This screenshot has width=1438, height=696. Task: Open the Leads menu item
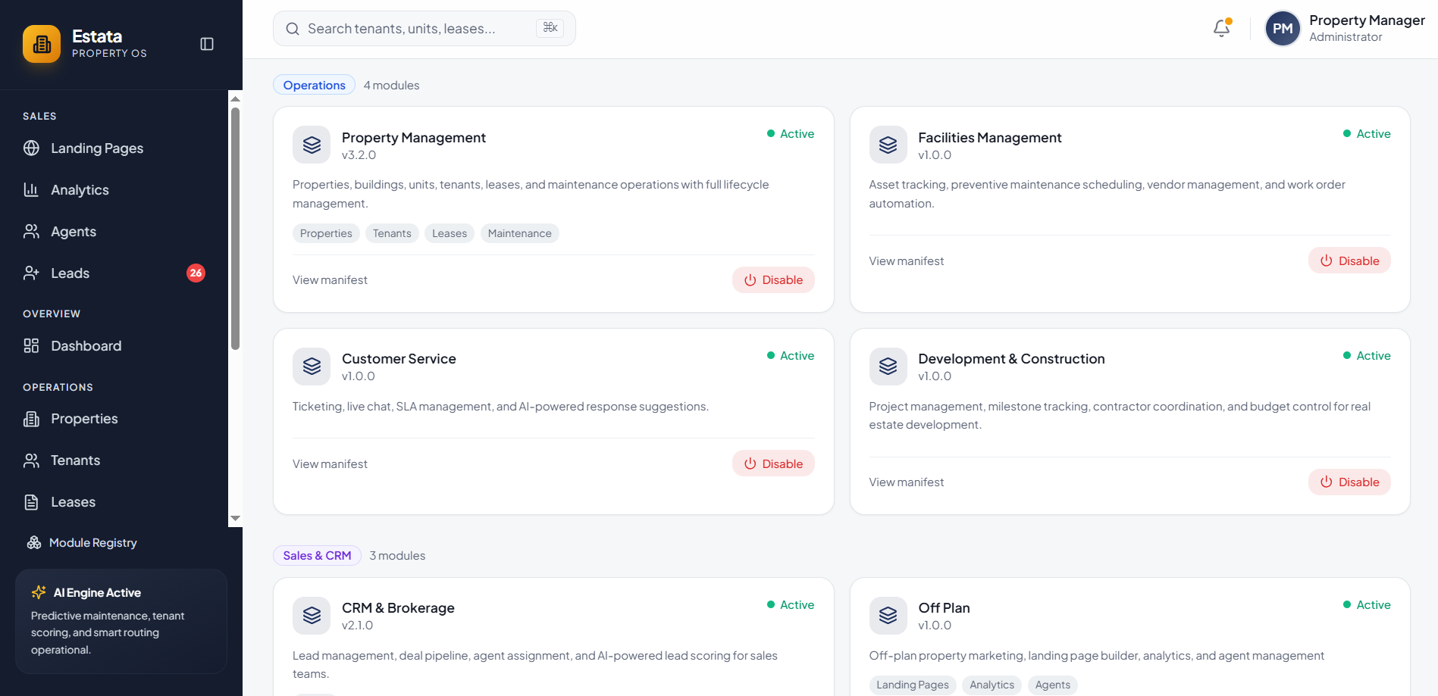coord(114,273)
